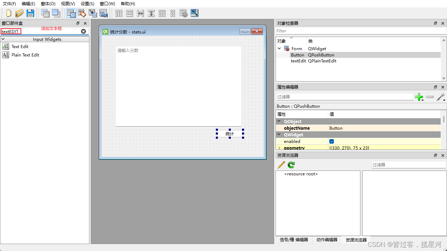The height and width of the screenshot is (251, 447).
Task: Collapse the Form node in object inspector
Action: pos(279,48)
